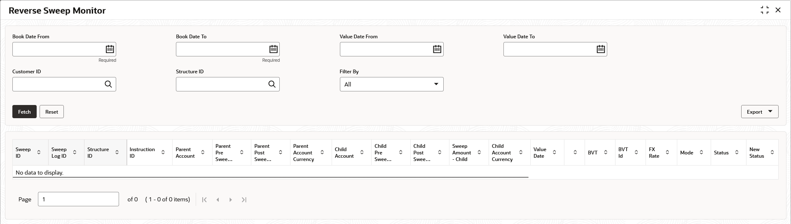Sort the table by Parent Account
Screen dimensions: 791x224
(203, 153)
